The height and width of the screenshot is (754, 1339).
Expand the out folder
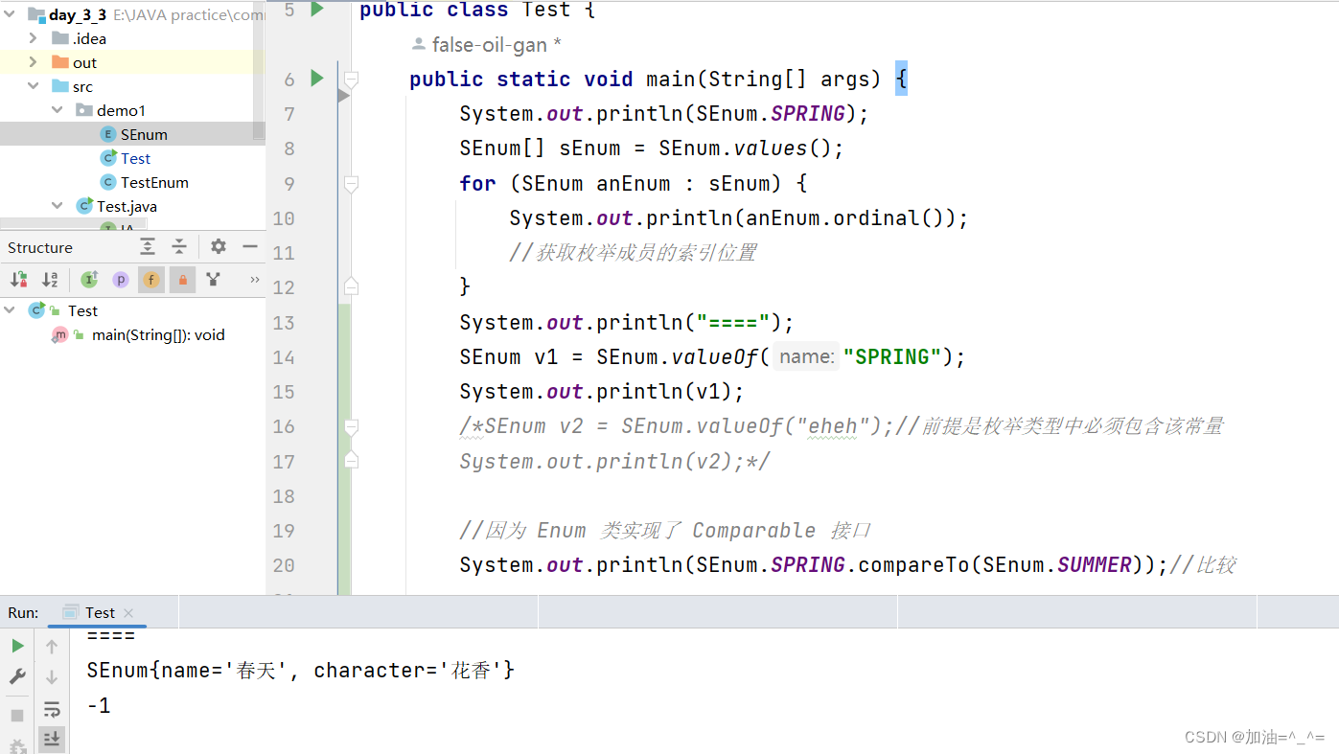click(x=33, y=62)
